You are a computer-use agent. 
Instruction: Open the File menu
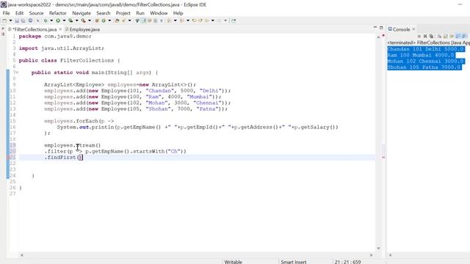(x=6, y=13)
